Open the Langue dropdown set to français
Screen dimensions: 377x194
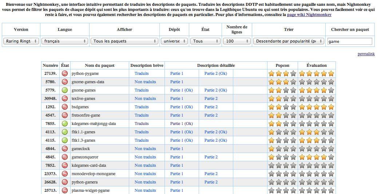(x=65, y=41)
